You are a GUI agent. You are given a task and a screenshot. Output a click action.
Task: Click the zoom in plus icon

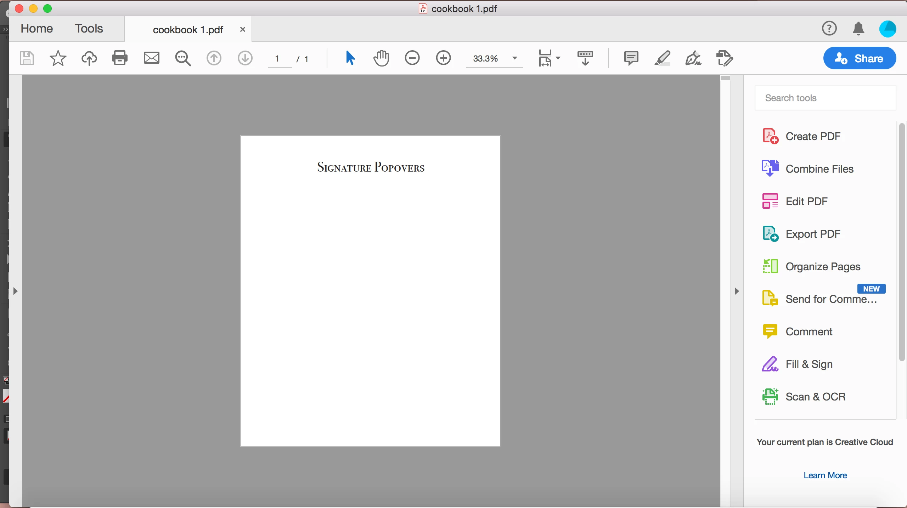(x=443, y=58)
